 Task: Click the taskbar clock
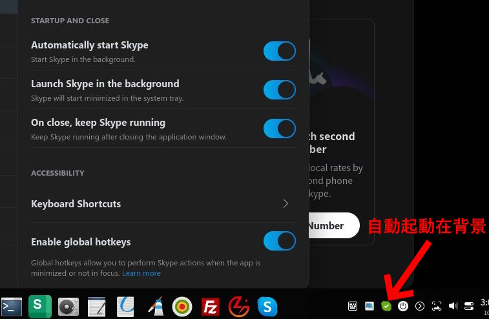pyautogui.click(x=484, y=306)
